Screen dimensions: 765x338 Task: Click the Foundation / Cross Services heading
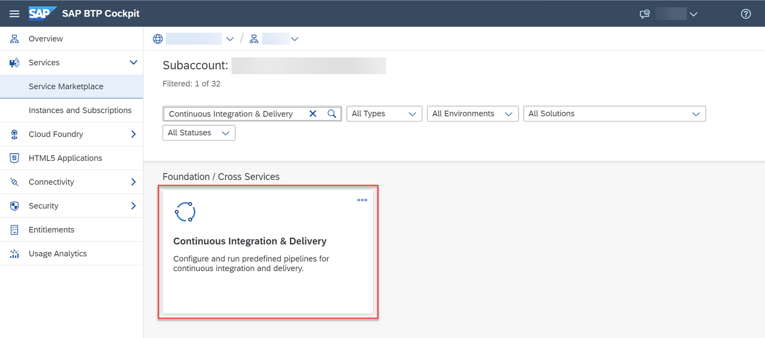pos(221,177)
